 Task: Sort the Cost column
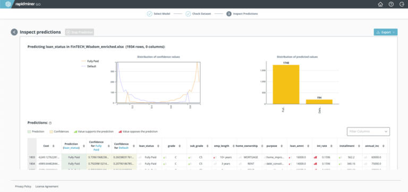click(53, 146)
